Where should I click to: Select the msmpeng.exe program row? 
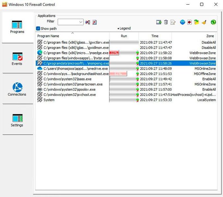click(126, 63)
